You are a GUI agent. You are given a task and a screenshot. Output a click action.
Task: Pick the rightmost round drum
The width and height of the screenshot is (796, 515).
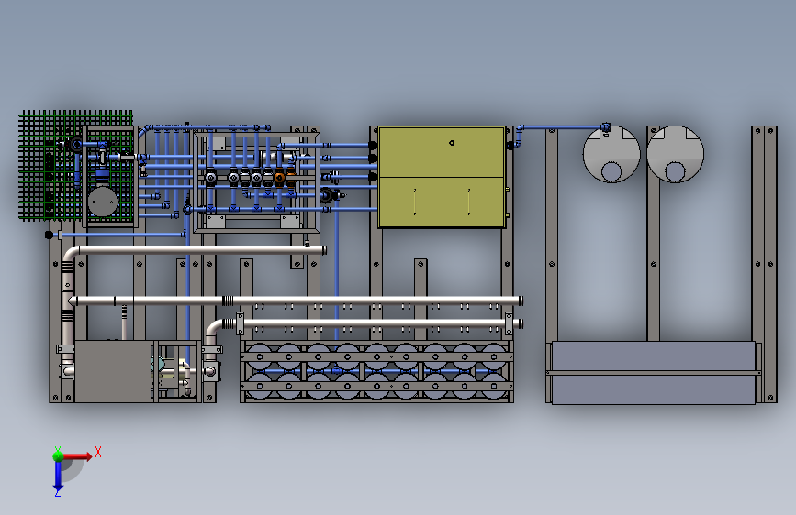(675, 154)
